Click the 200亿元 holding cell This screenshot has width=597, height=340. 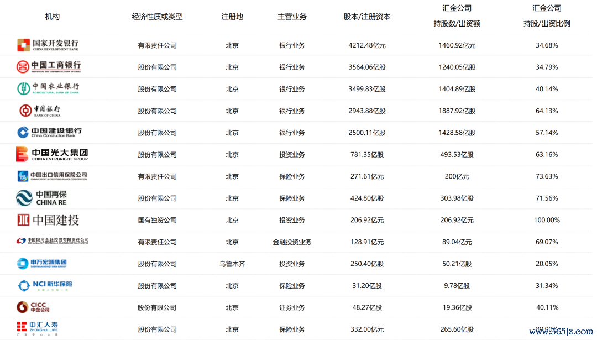pos(457,176)
